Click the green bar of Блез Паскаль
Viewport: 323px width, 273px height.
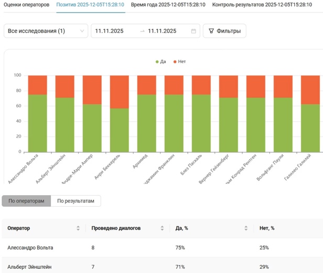click(x=201, y=123)
